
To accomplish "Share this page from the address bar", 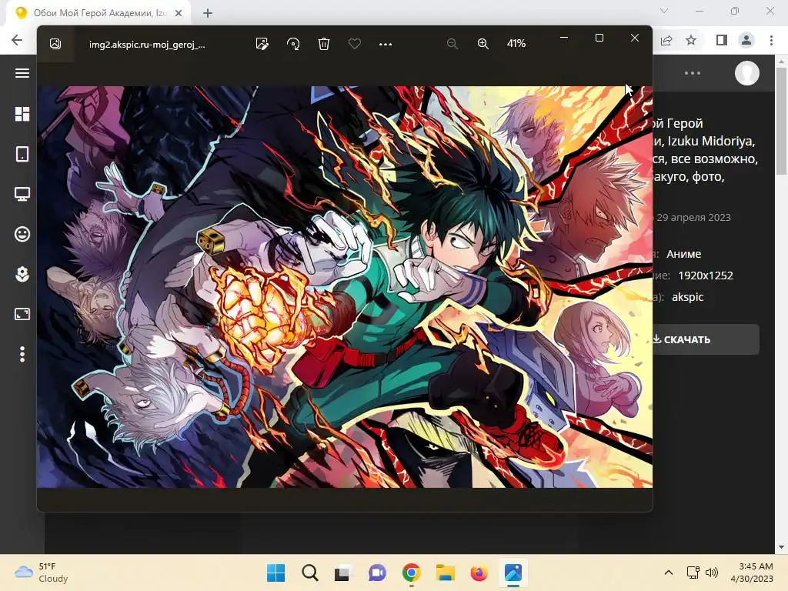I will (666, 40).
